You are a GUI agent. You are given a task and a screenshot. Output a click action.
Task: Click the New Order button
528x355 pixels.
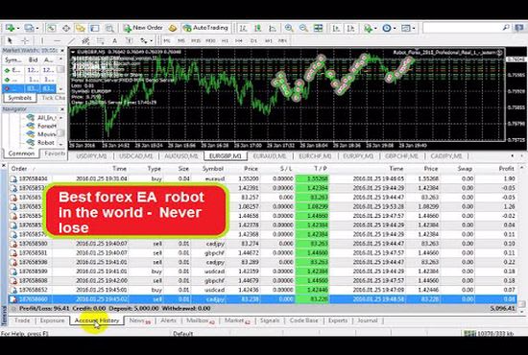pyautogui.click(x=143, y=28)
